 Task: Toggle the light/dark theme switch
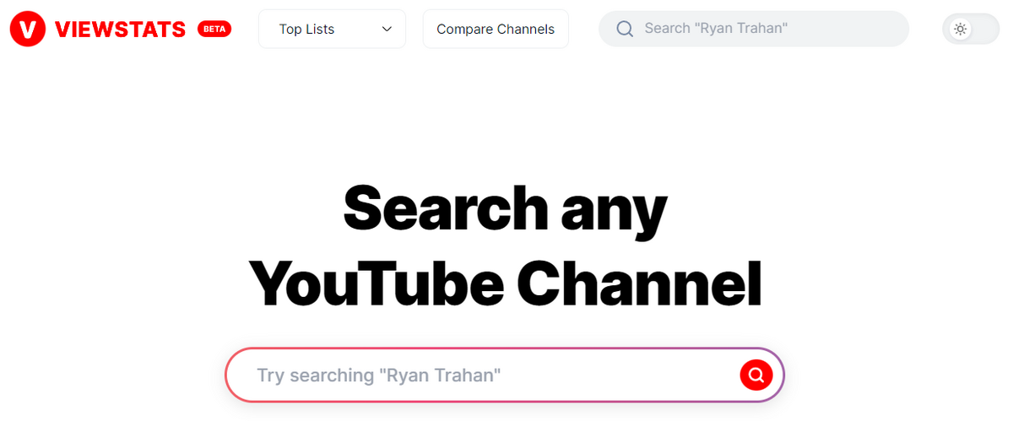point(971,29)
